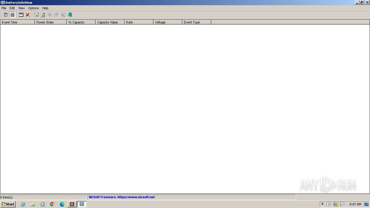Sort by the Rate column header
Screen dimensions: 370x208
139,22
